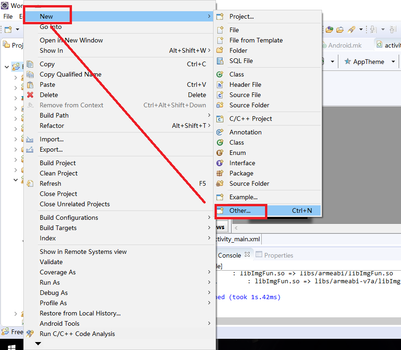Select the Annotation icon entry
This screenshot has height=350, width=401.
(268, 132)
